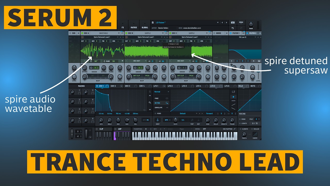
Task: Select the LFO ramp up line tool
Action: click(x=233, y=105)
